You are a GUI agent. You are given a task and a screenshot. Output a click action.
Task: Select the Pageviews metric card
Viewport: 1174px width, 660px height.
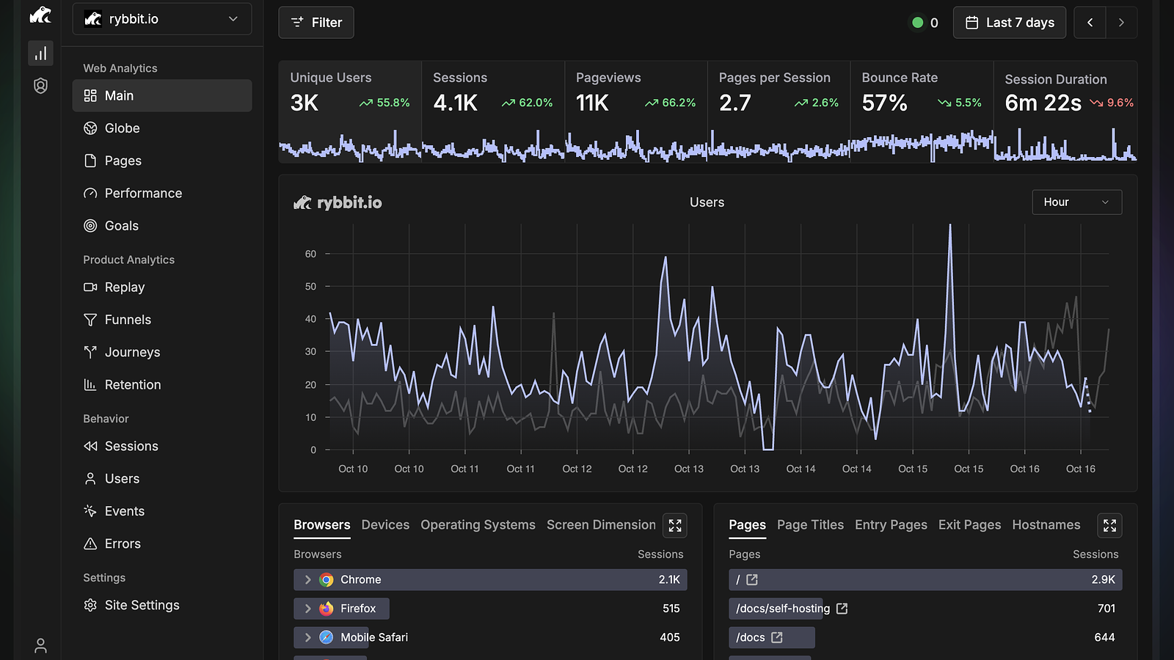[636, 111]
